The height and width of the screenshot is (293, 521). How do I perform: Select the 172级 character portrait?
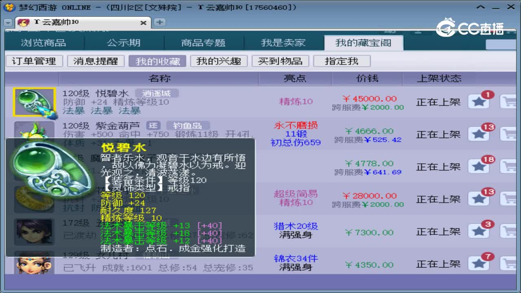pyautogui.click(x=34, y=231)
